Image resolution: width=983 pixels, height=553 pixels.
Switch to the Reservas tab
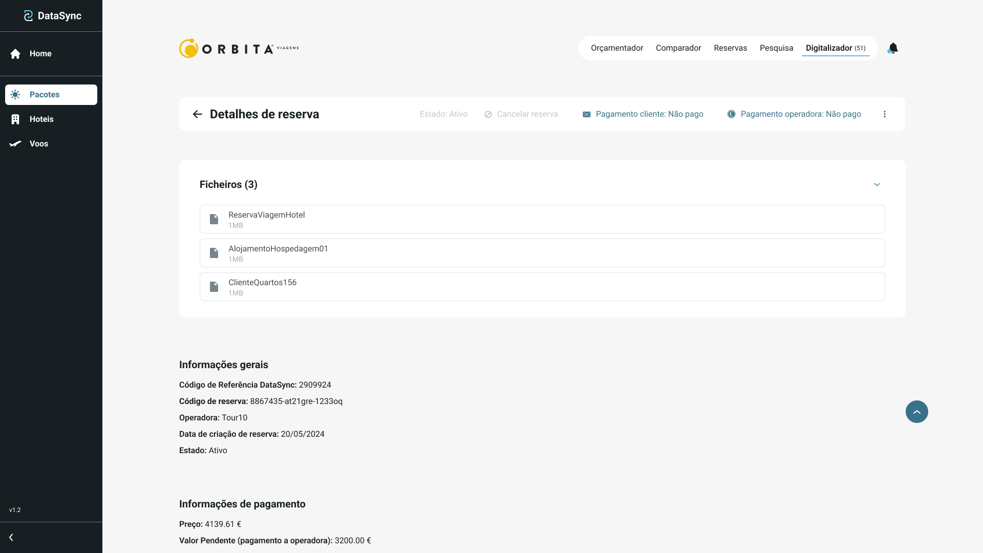[x=730, y=48]
